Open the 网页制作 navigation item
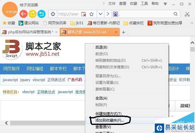 (x=12, y=69)
